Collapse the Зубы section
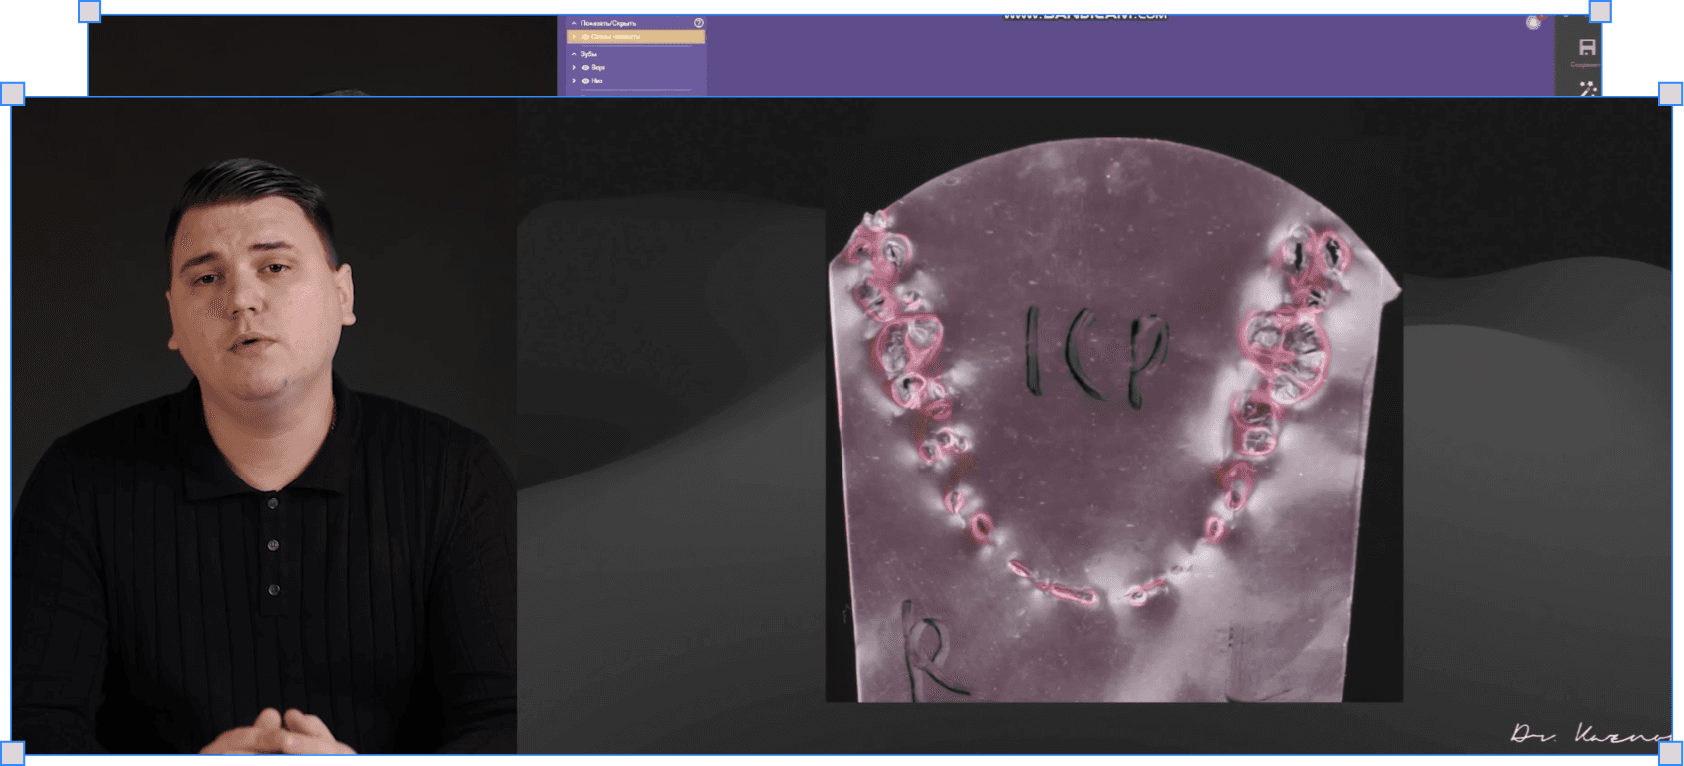 574,54
